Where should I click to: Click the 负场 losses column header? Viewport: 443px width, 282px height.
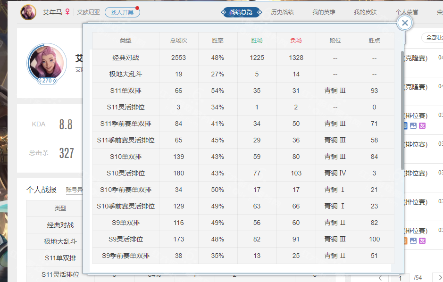[296, 41]
